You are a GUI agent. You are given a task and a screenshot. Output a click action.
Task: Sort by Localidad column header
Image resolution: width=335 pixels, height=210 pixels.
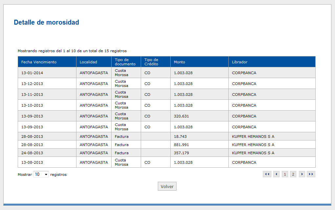94,62
